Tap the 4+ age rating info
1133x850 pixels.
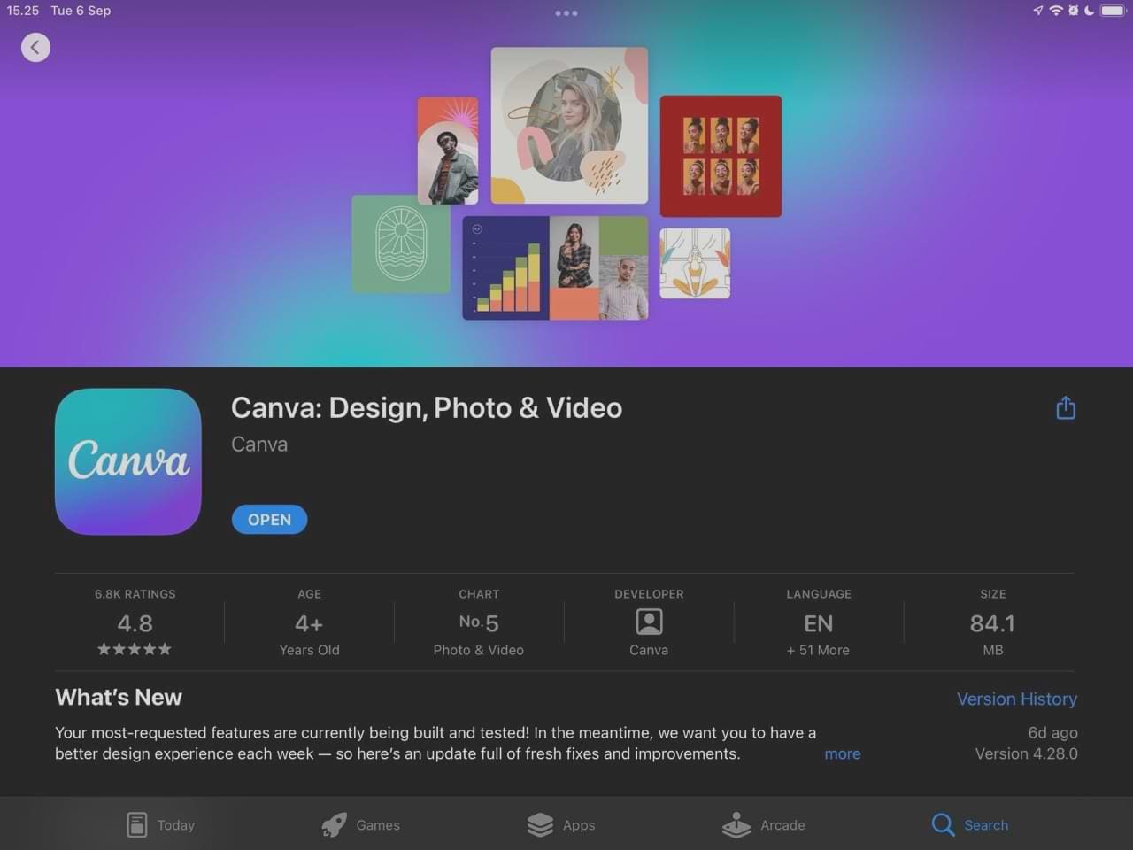(x=309, y=624)
